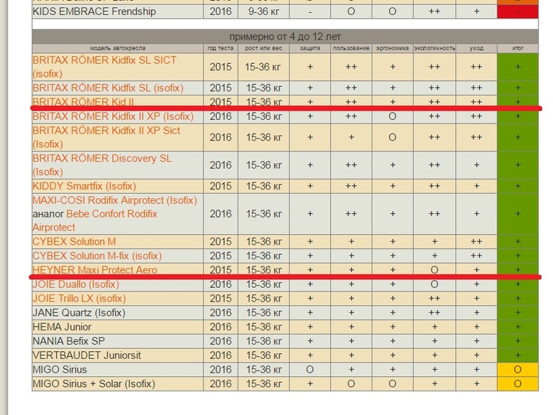Click the yellow result cell for MIGO Sirius
The height and width of the screenshot is (415, 553).
click(x=517, y=370)
